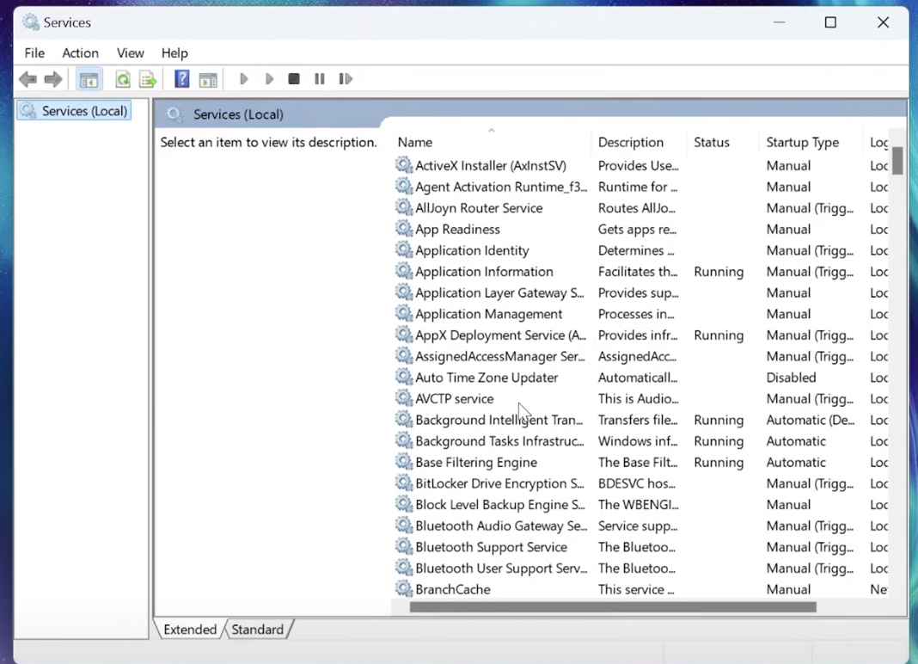Click 'Routes AllJo...' description cell

636,208
